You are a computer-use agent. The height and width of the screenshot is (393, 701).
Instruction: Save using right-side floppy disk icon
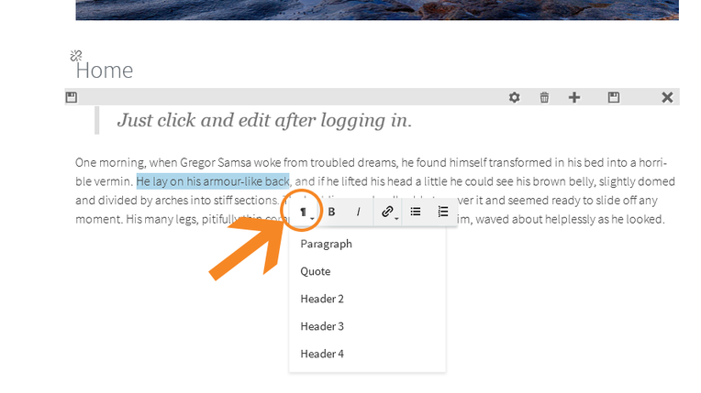click(x=614, y=97)
